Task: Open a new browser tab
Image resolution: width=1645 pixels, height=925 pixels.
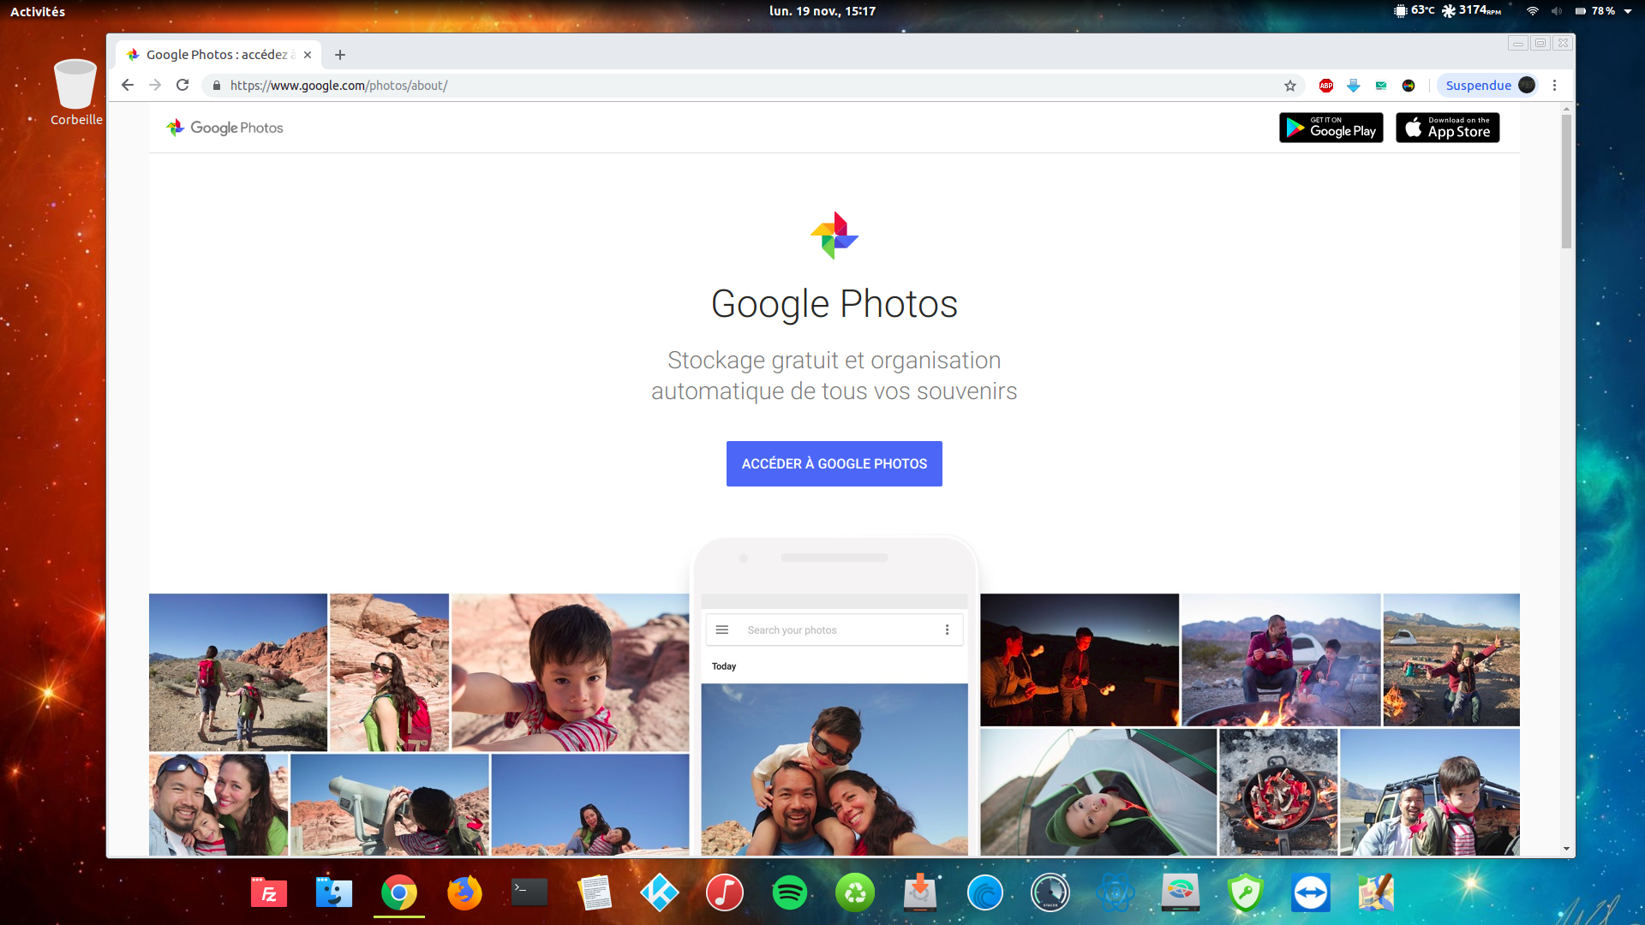Action: [x=340, y=55]
